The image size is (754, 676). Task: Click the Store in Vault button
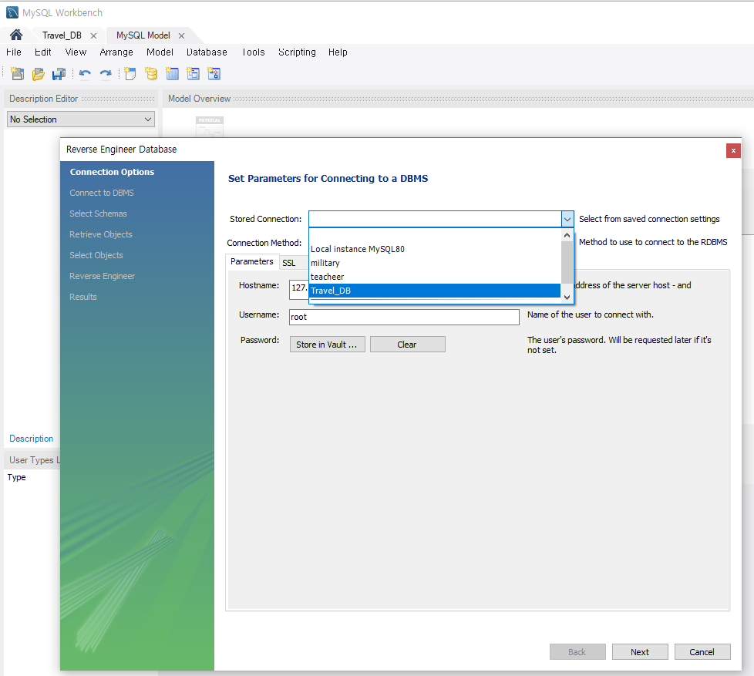[x=327, y=345]
